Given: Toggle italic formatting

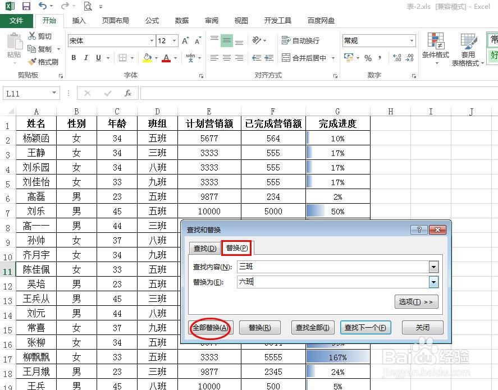Looking at the screenshot, I should (x=85, y=58).
